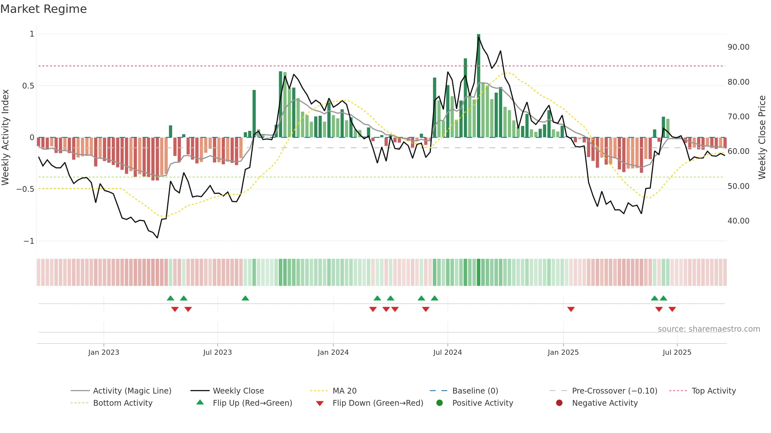Viewport: 771px width, 433px height.
Task: Toggle Bottom Activity legend entry
Action: [111, 403]
